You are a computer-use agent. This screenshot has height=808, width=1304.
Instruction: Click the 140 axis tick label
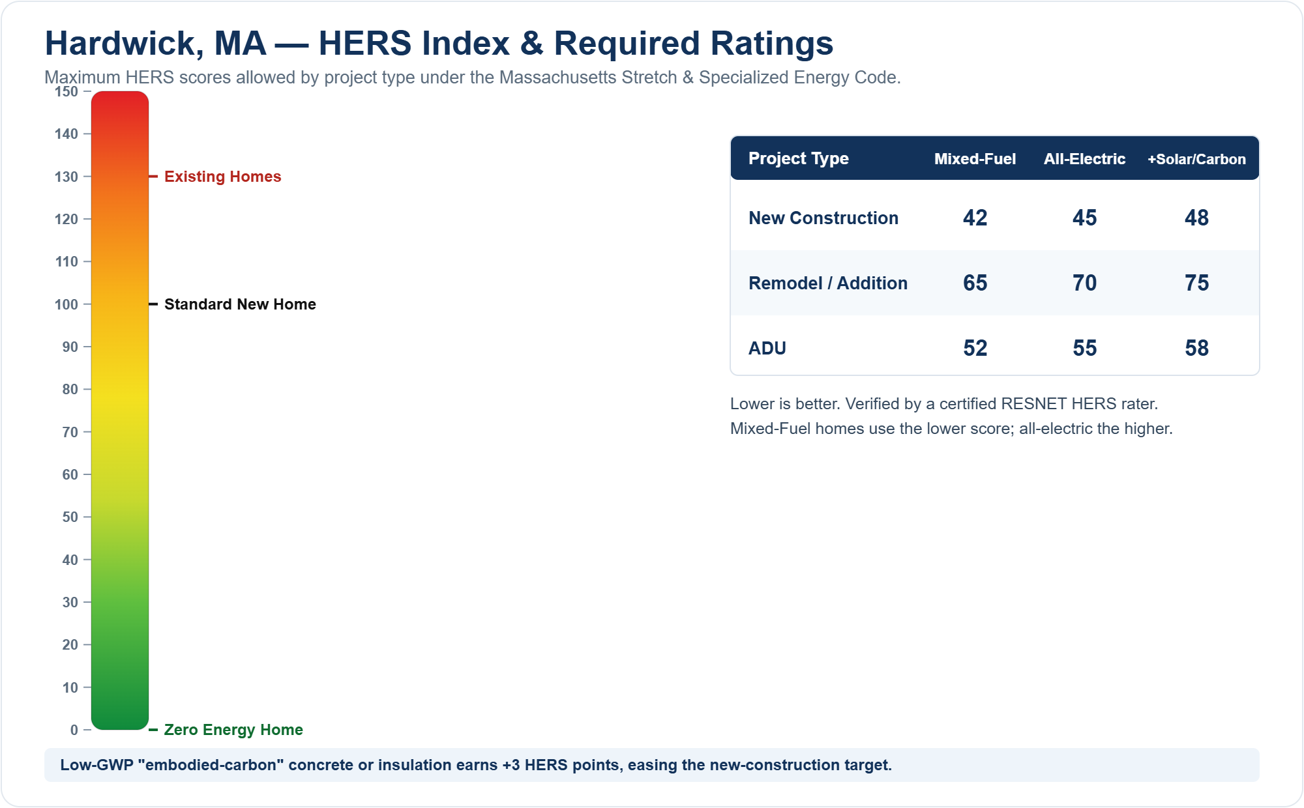click(x=67, y=134)
